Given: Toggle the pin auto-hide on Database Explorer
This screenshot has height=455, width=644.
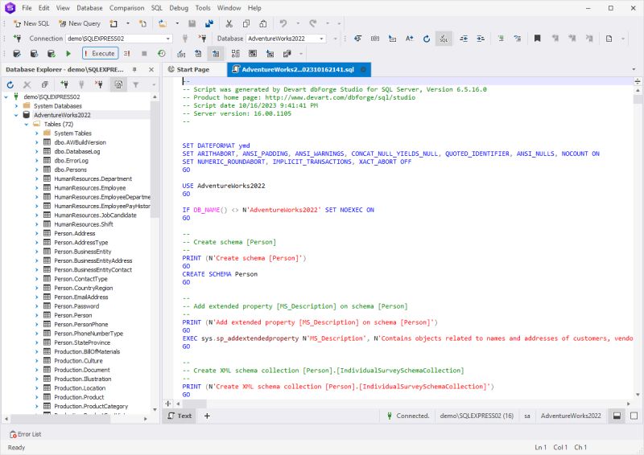Looking at the screenshot, I should pyautogui.click(x=134, y=70).
